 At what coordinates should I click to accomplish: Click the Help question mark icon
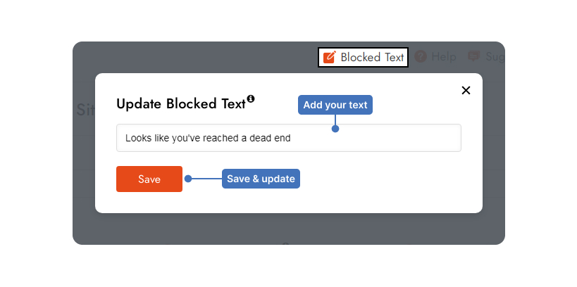[x=421, y=56]
